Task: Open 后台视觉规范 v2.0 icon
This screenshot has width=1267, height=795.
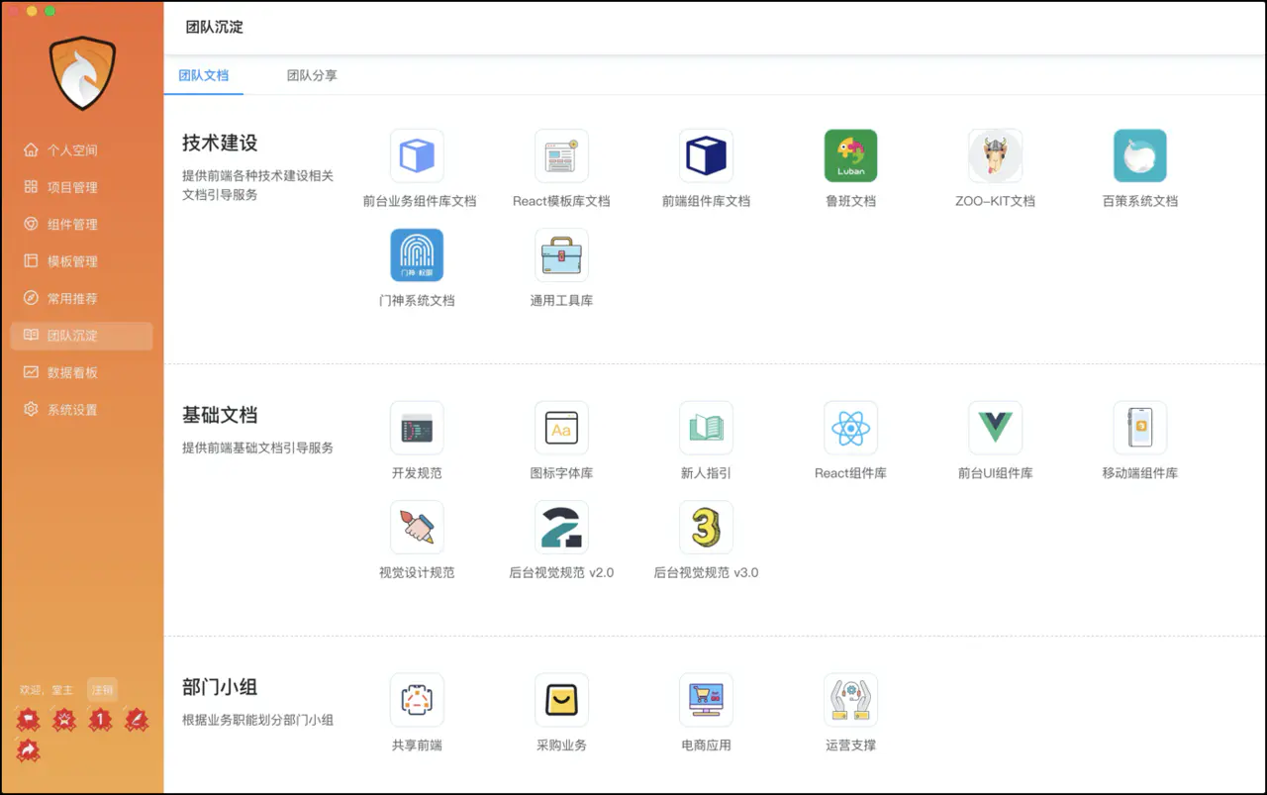Action: [561, 527]
